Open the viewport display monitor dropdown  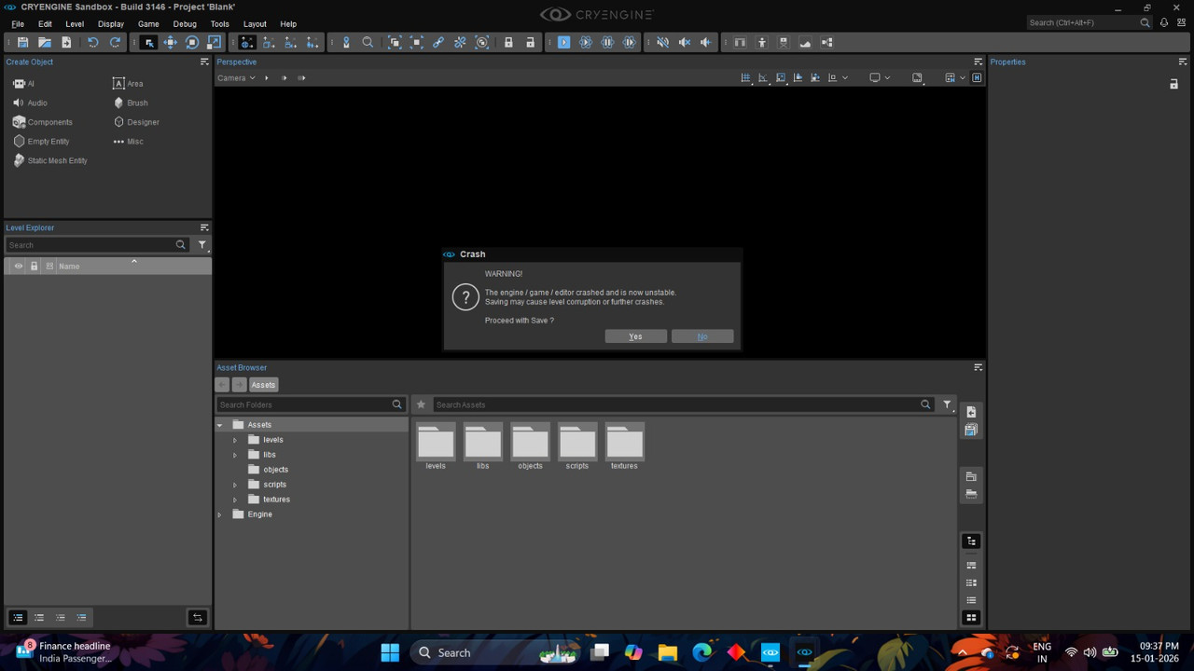pyautogui.click(x=880, y=78)
